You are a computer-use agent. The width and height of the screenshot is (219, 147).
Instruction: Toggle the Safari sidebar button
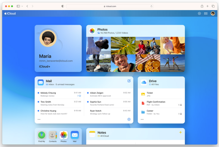click(x=18, y=6)
